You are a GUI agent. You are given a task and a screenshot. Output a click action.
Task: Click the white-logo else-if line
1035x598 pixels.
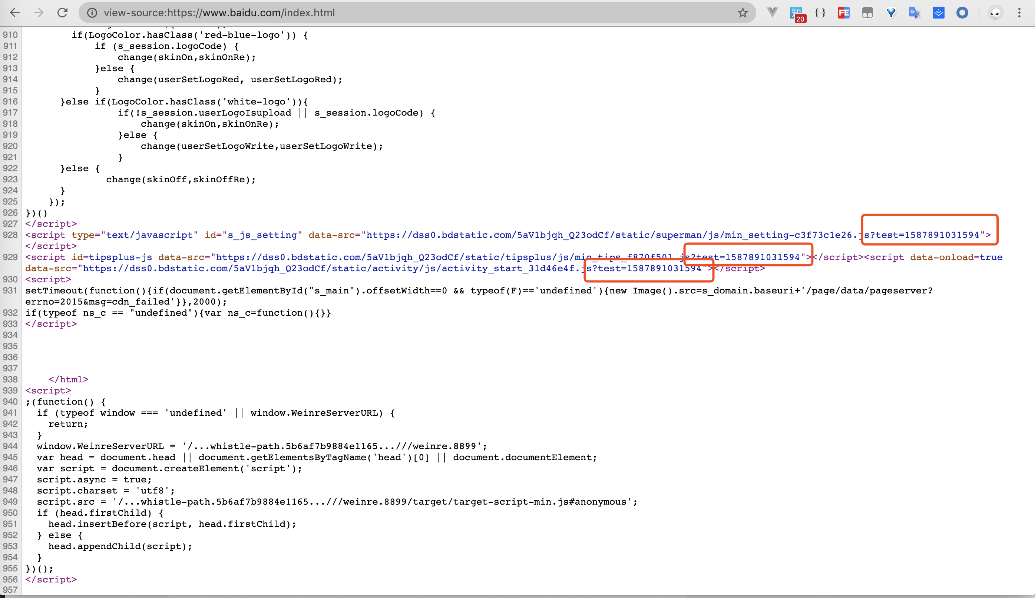click(x=184, y=102)
